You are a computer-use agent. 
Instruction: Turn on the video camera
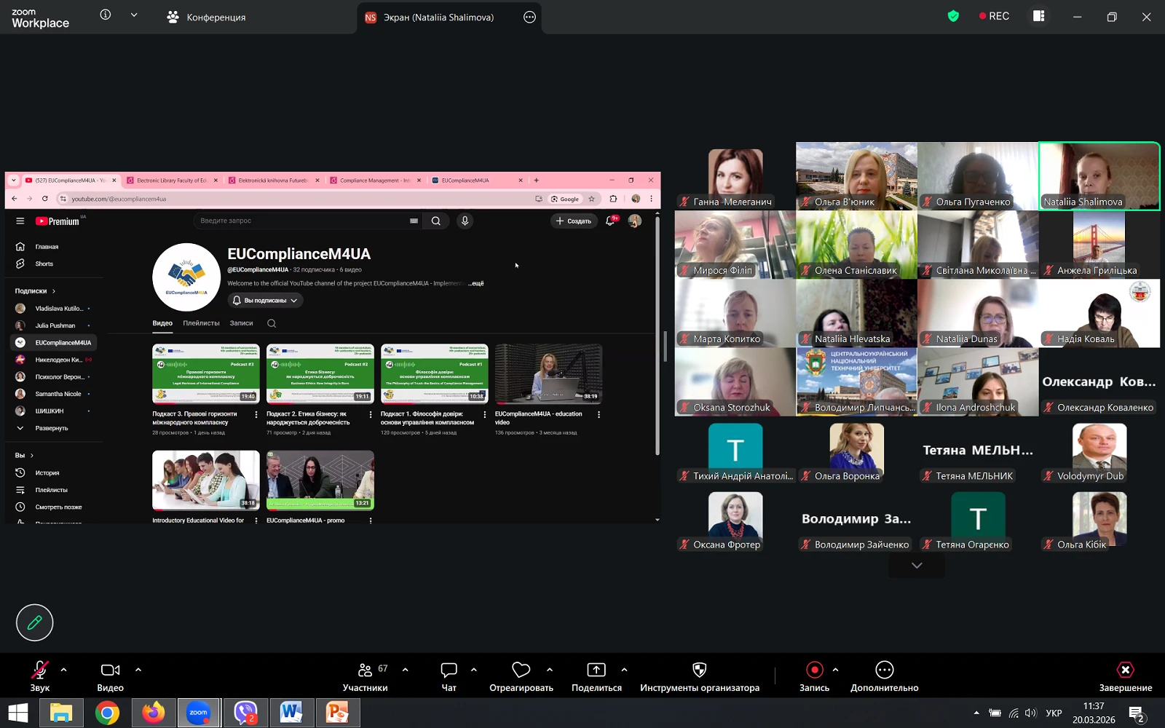110,670
